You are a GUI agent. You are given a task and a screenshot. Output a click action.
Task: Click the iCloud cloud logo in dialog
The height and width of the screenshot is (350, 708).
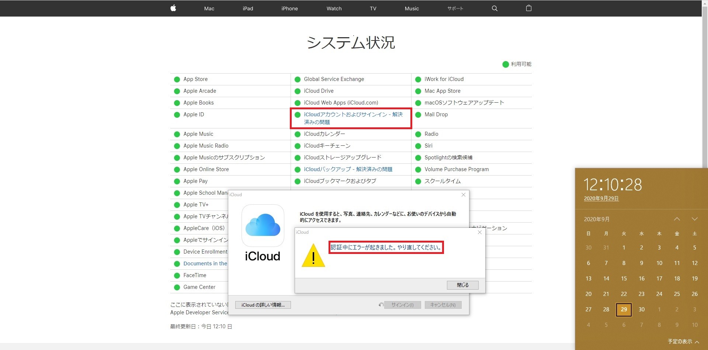coord(263,225)
